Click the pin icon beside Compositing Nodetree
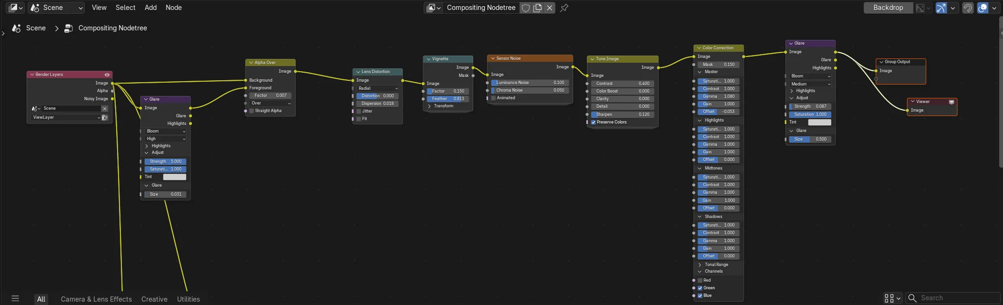 (564, 8)
